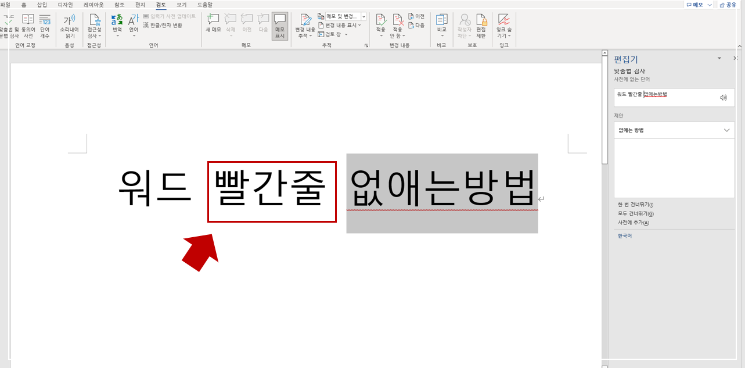Click the highlighted word 없애는방법 in document

[442, 188]
